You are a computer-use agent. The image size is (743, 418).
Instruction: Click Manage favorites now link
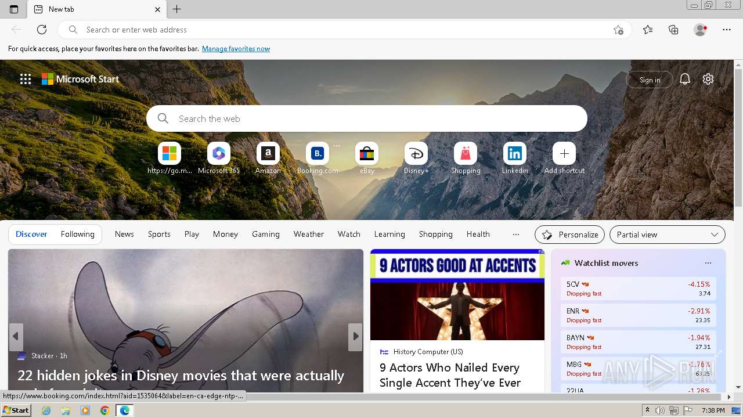click(x=236, y=49)
